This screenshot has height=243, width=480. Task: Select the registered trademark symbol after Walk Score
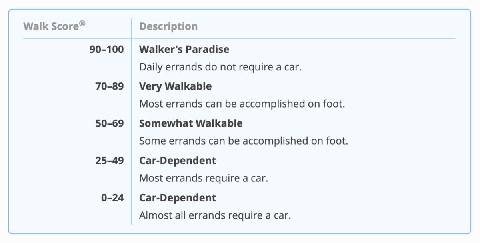point(82,24)
